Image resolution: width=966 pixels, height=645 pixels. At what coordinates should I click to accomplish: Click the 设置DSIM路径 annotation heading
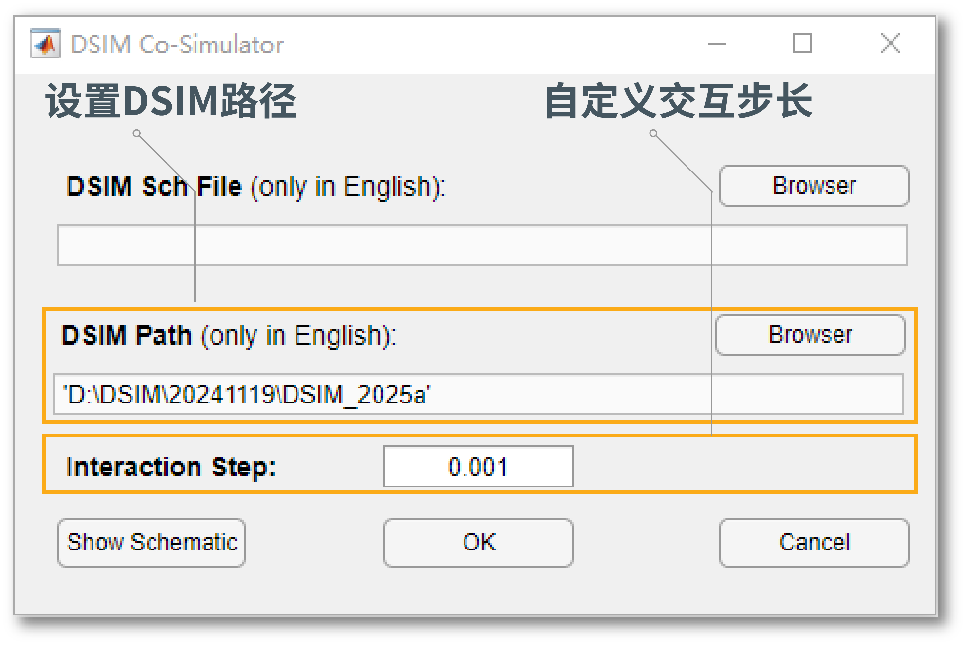click(x=170, y=101)
